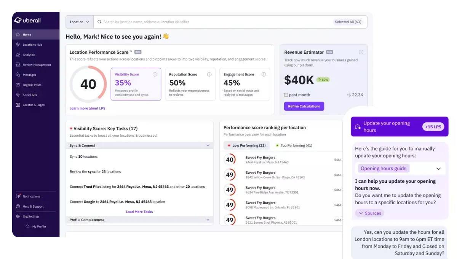Click the Refine Calculations button
457x259 pixels.
coord(304,106)
